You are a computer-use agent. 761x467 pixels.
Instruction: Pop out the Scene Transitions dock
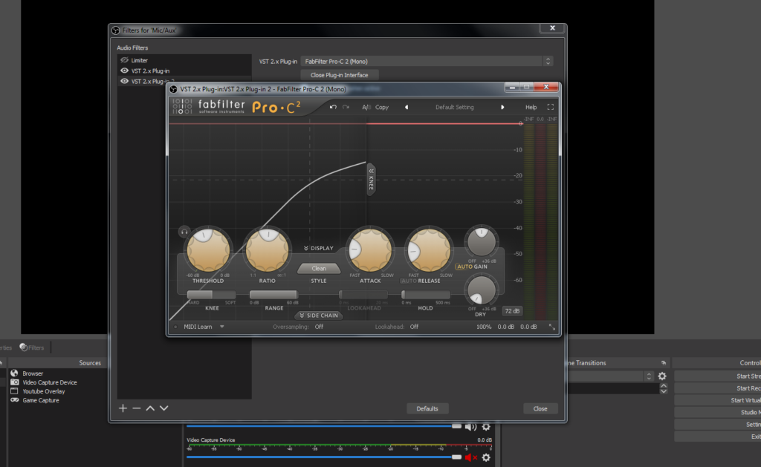click(664, 363)
